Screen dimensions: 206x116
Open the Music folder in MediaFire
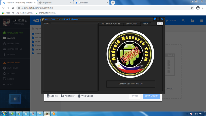click(36, 42)
